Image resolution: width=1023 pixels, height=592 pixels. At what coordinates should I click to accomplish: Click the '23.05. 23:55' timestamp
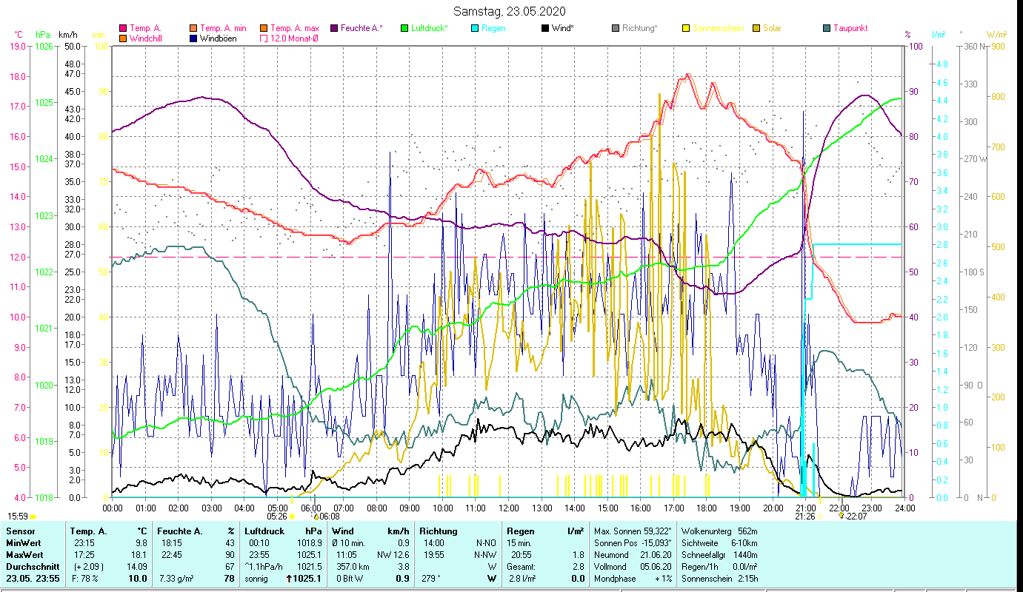pyautogui.click(x=33, y=579)
